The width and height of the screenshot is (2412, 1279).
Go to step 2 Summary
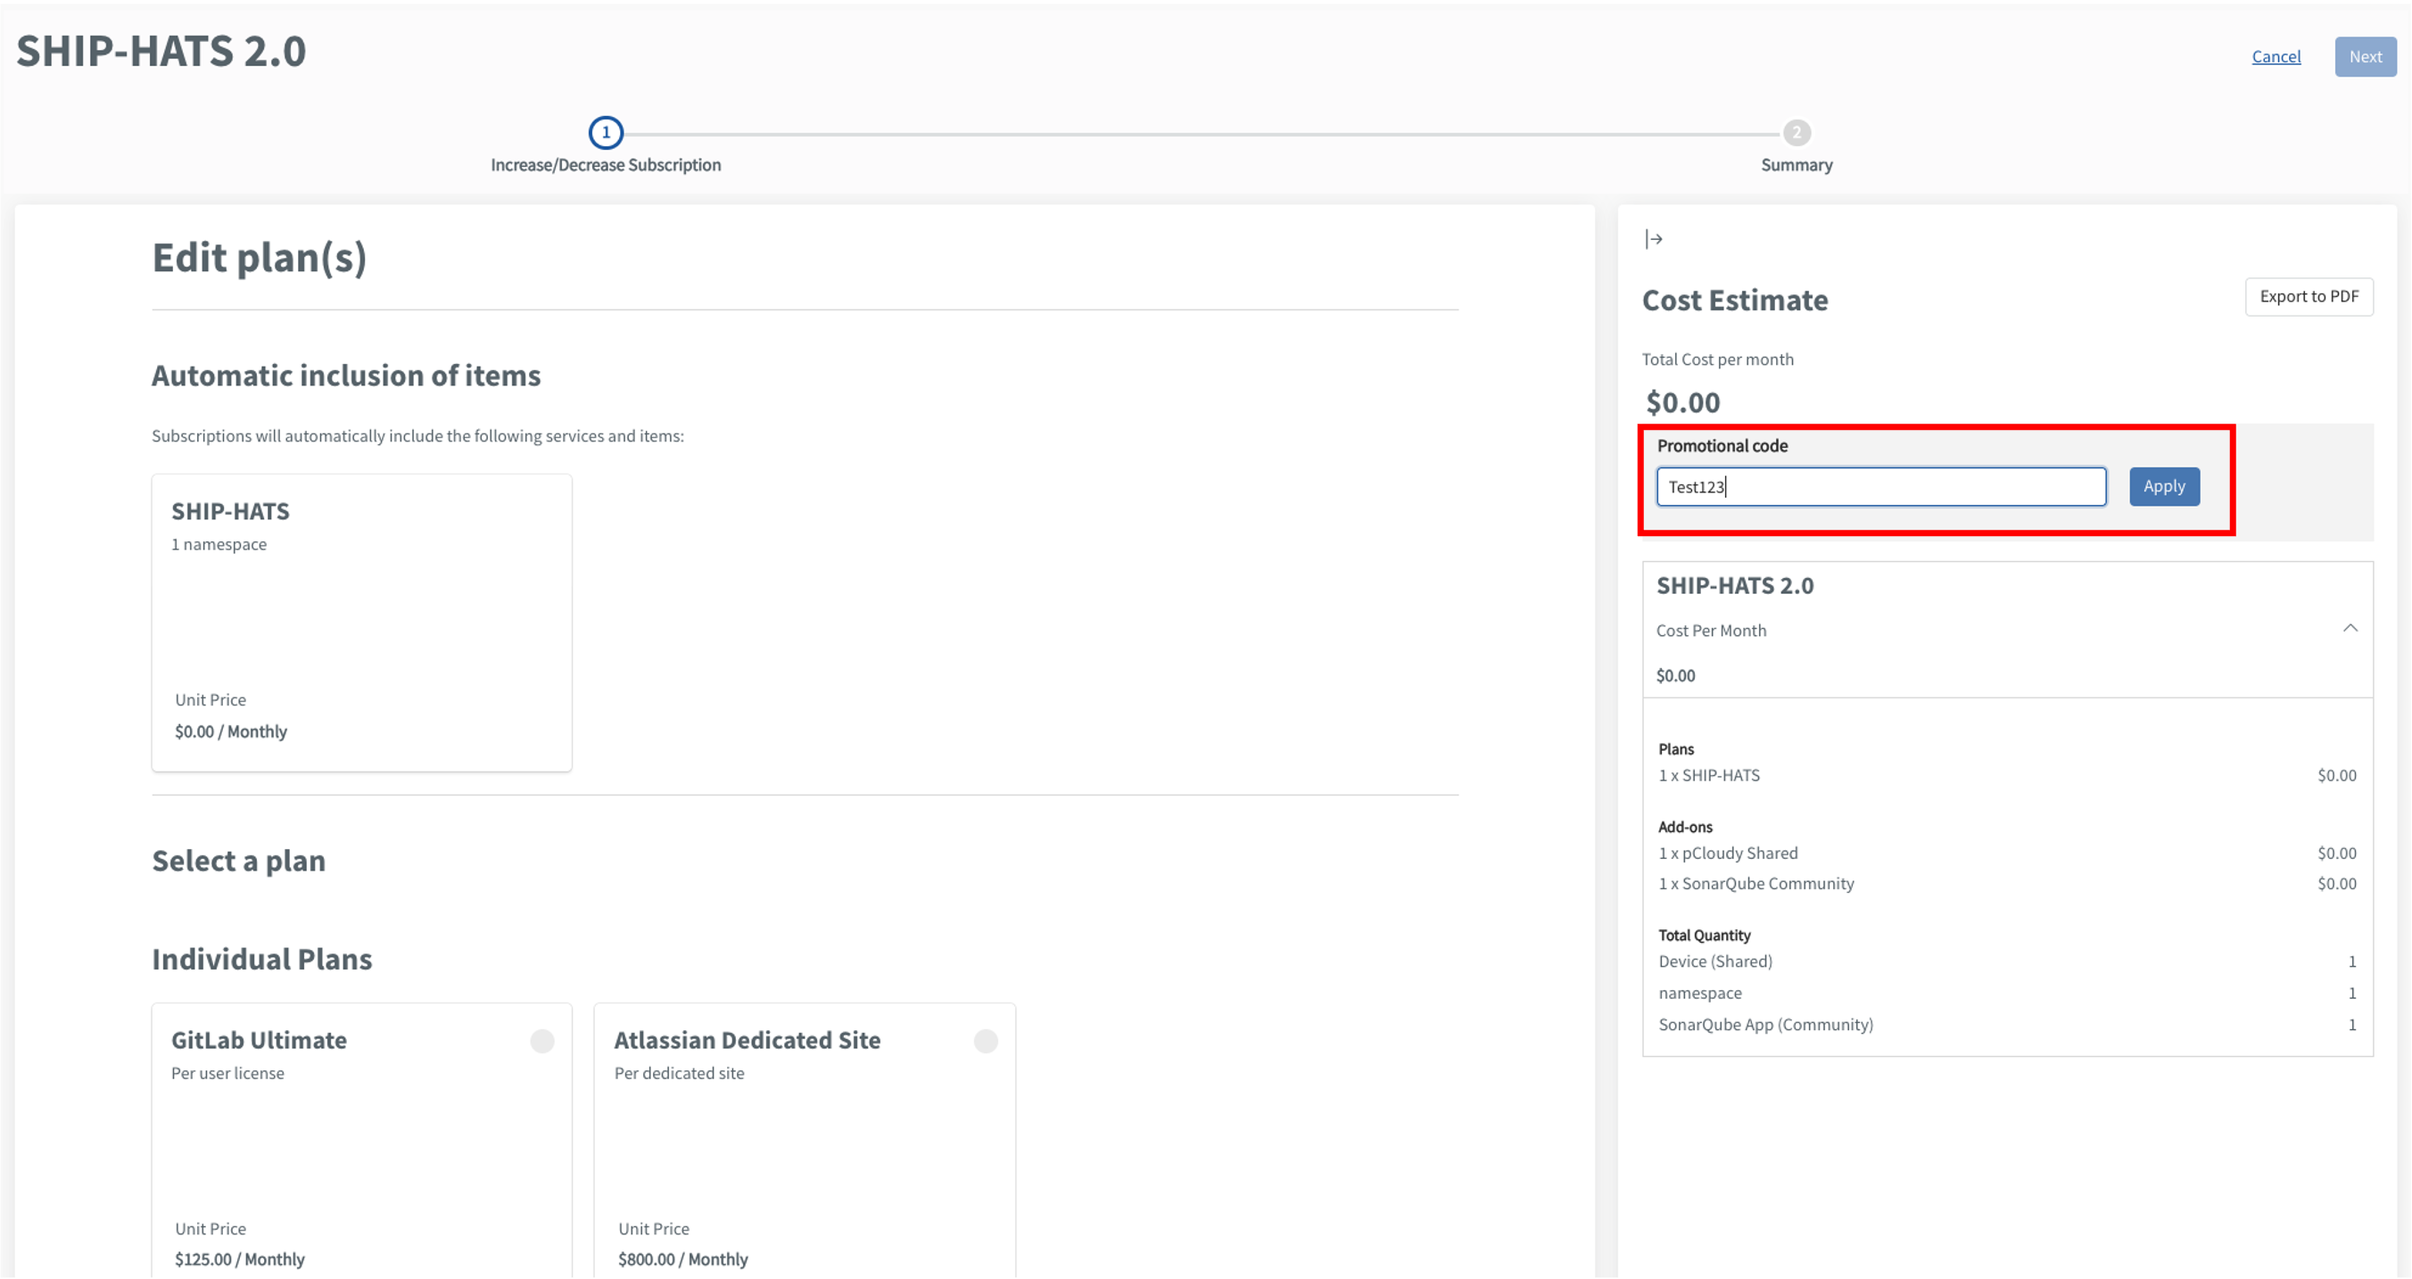[1796, 133]
